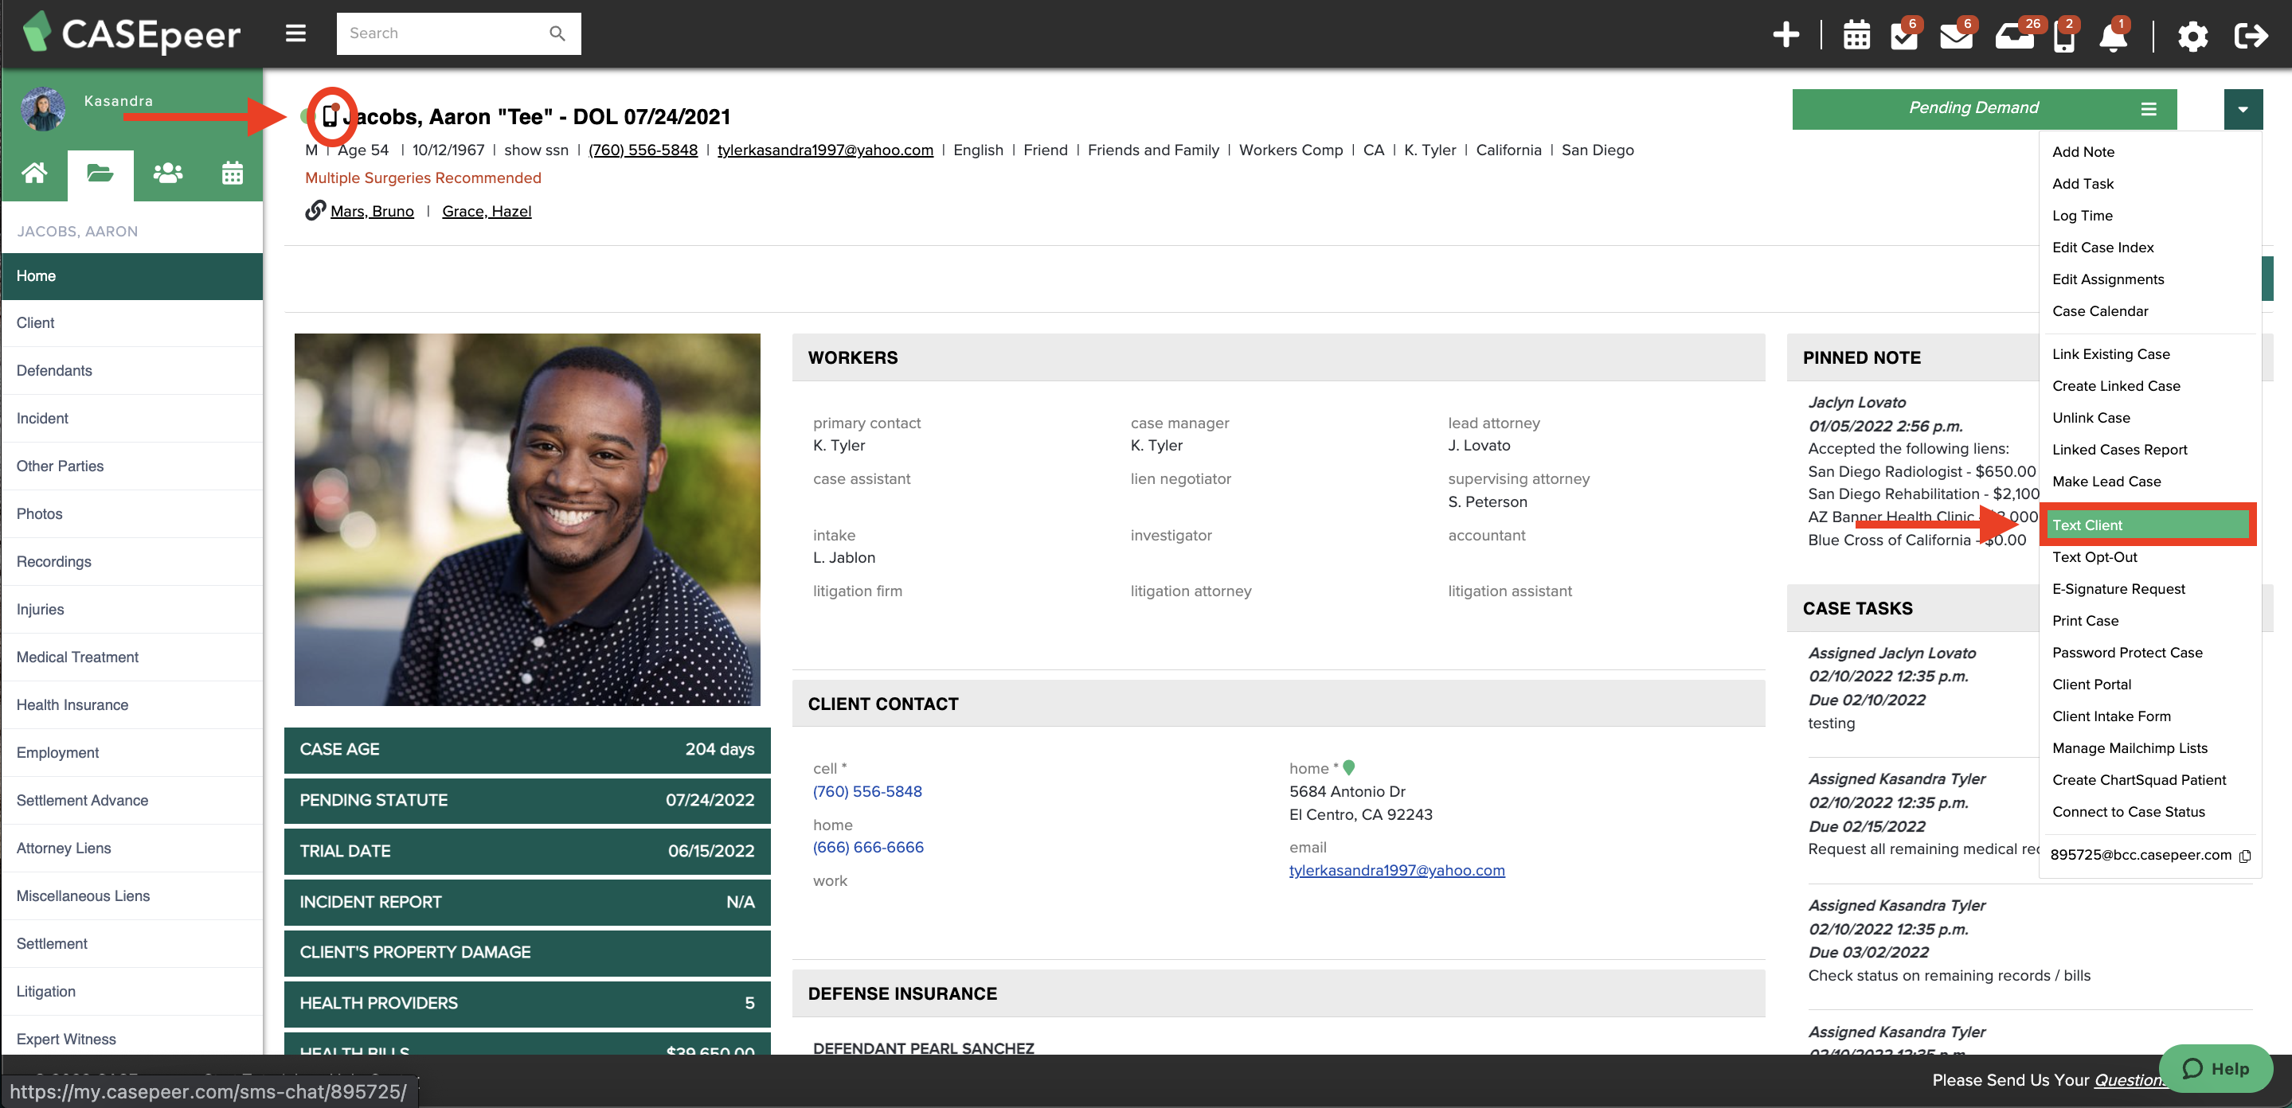
Task: Click the logout arrow icon
Action: (2251, 36)
